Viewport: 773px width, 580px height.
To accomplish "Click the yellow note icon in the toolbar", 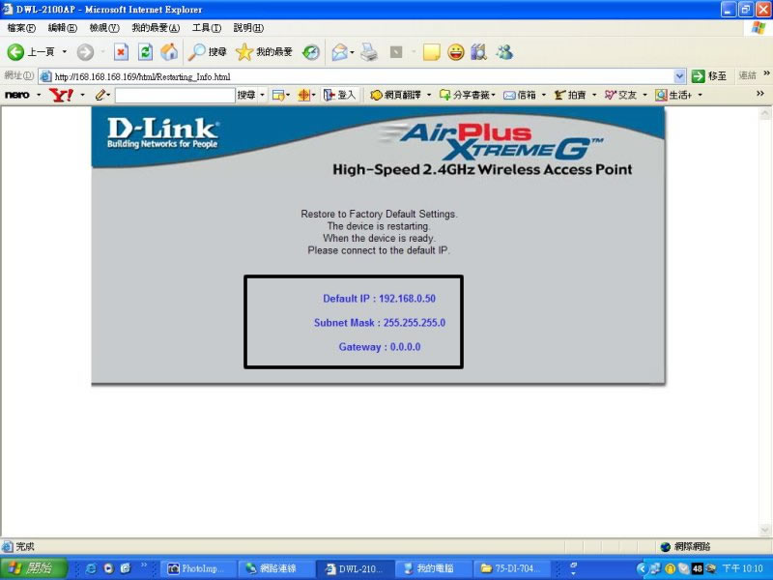I will tap(431, 52).
